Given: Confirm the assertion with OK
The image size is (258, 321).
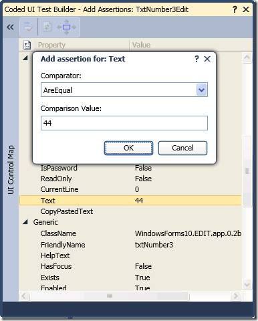Looking at the screenshot, I should click(128, 148).
